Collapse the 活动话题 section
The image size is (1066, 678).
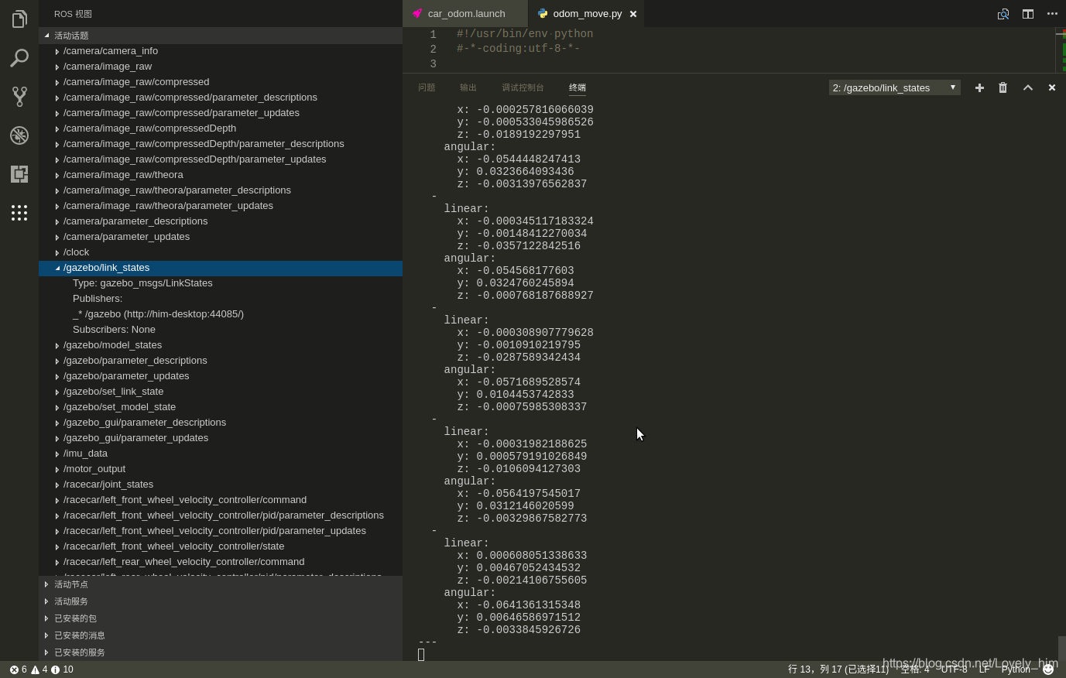(221, 36)
